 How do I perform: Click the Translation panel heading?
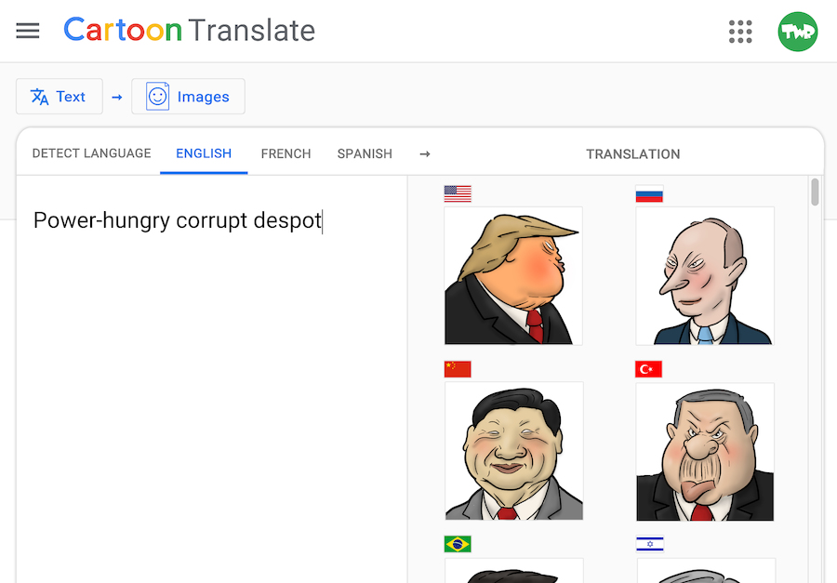coord(633,154)
